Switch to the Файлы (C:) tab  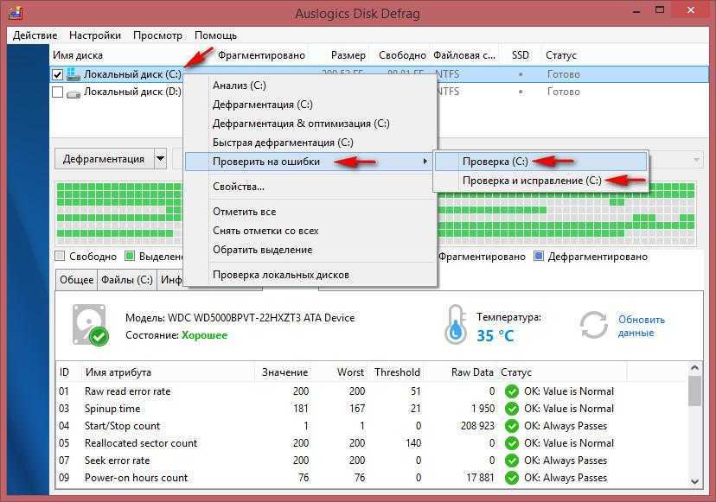tap(127, 280)
